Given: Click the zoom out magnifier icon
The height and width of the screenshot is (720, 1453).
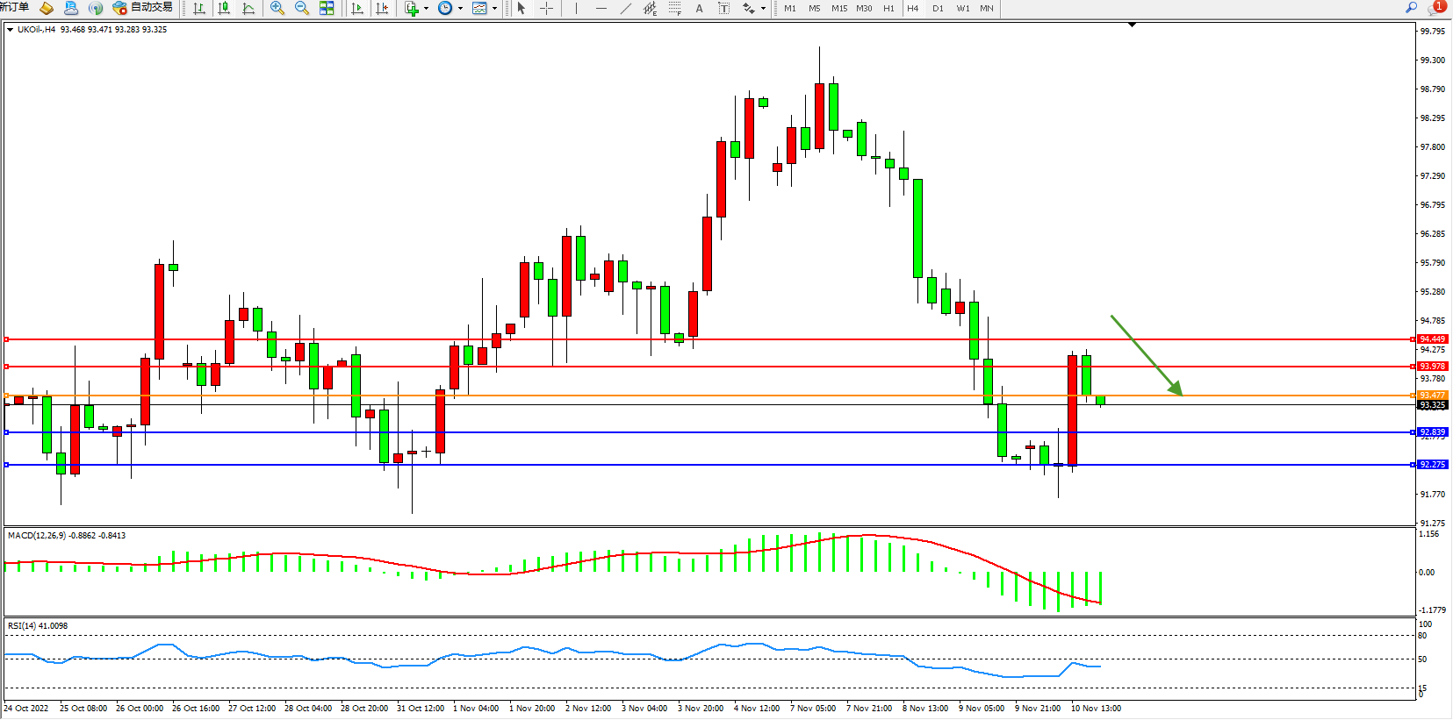Looking at the screenshot, I should pos(302,8).
